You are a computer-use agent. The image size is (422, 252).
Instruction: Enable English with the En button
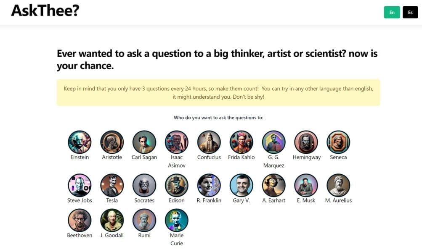pos(392,12)
